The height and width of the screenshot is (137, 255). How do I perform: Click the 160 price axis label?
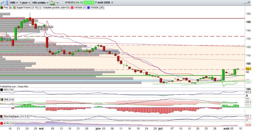[x=248, y=14]
